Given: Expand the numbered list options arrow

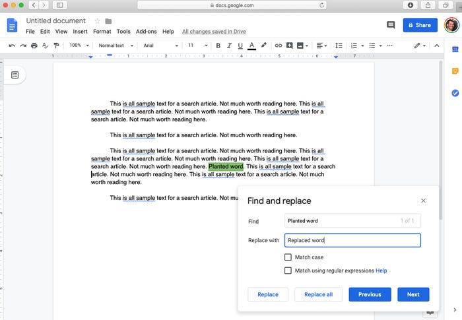Looking at the screenshot, I should click(362, 46).
